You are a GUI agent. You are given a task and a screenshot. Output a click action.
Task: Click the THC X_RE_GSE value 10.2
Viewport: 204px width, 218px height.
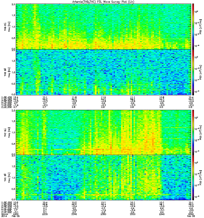pos(74,202)
